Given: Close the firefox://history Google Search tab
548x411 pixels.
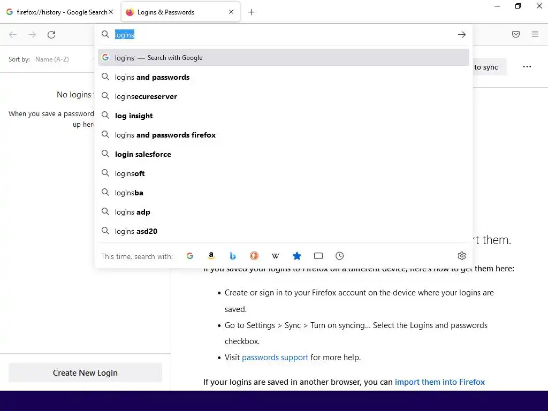Looking at the screenshot, I should coord(111,12).
